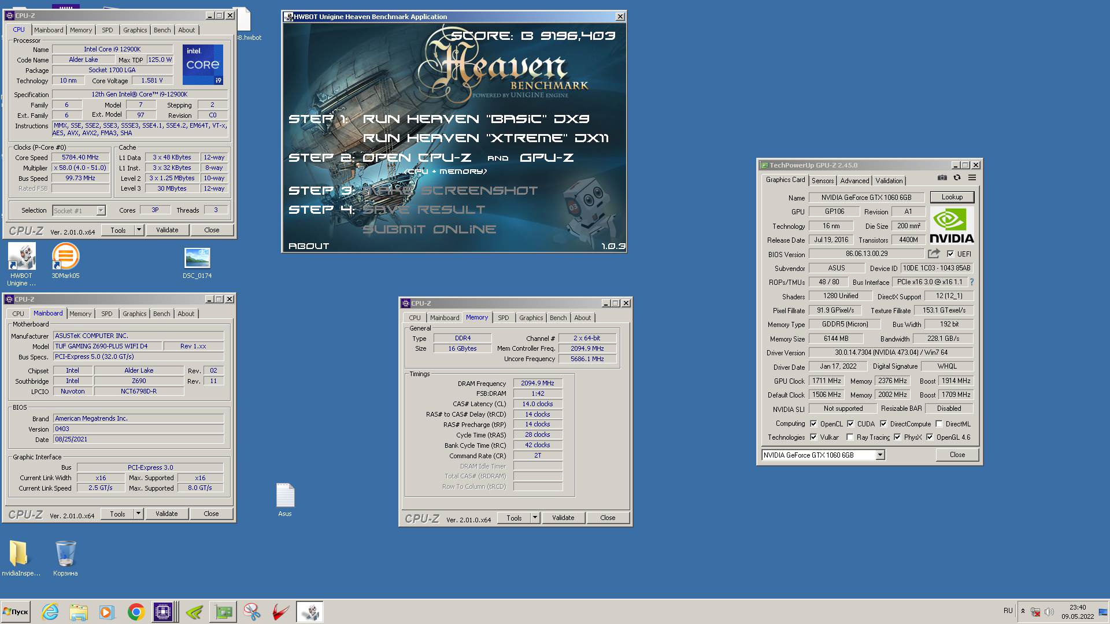Open Windows Explorer folder from taskbar

point(79,612)
